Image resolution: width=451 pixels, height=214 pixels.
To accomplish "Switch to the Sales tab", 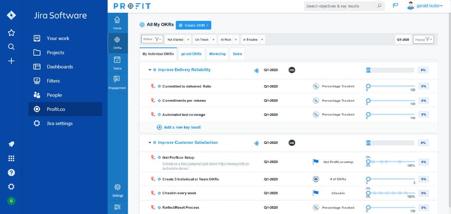I will (237, 54).
